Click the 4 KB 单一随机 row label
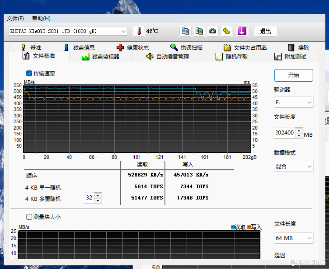 coord(43,187)
